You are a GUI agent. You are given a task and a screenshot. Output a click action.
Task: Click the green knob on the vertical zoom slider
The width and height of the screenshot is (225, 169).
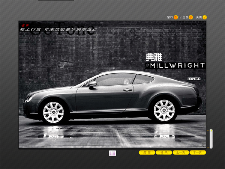coord(211,130)
